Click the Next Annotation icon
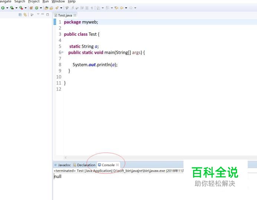257x200 pixels. click(x=98, y=8)
